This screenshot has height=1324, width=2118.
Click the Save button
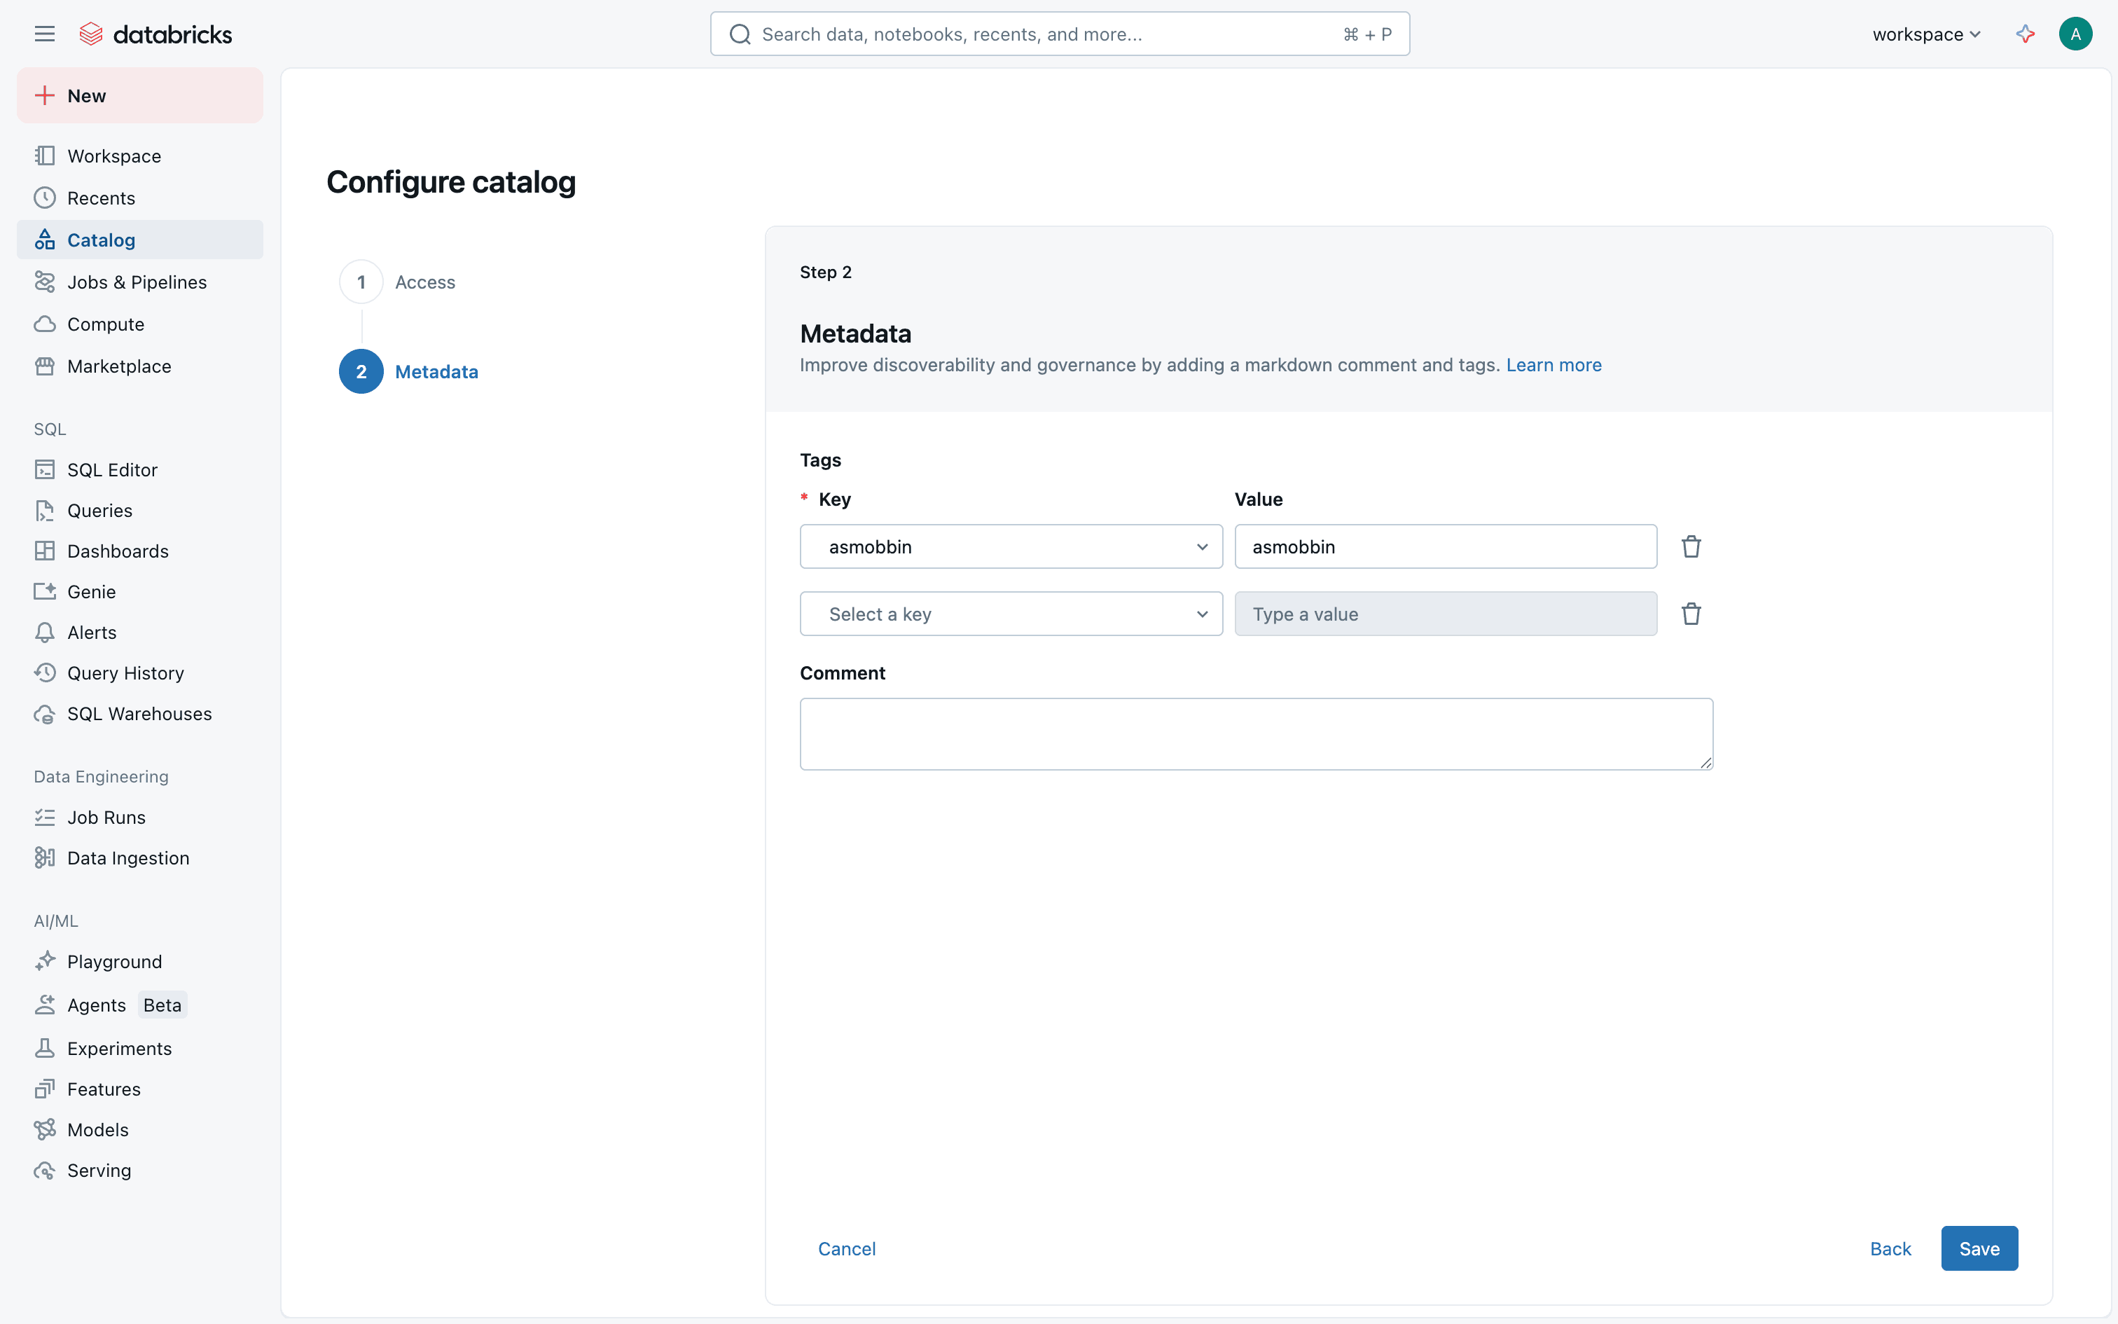[x=1979, y=1248]
